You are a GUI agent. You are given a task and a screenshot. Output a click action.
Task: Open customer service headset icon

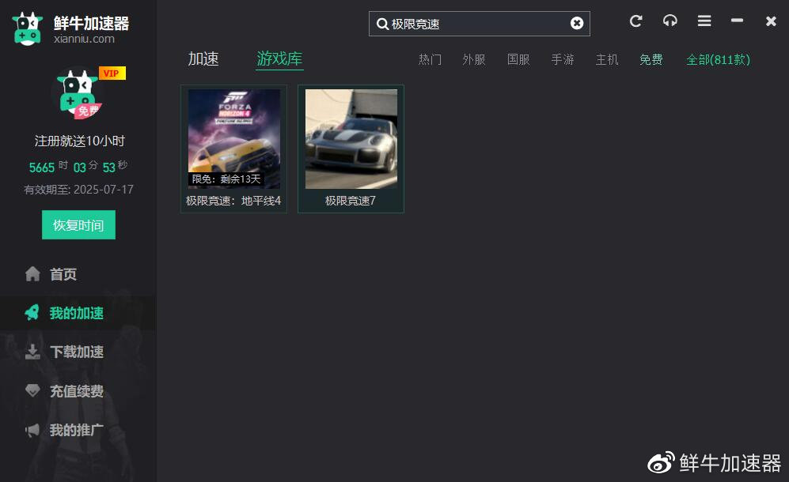tap(670, 21)
